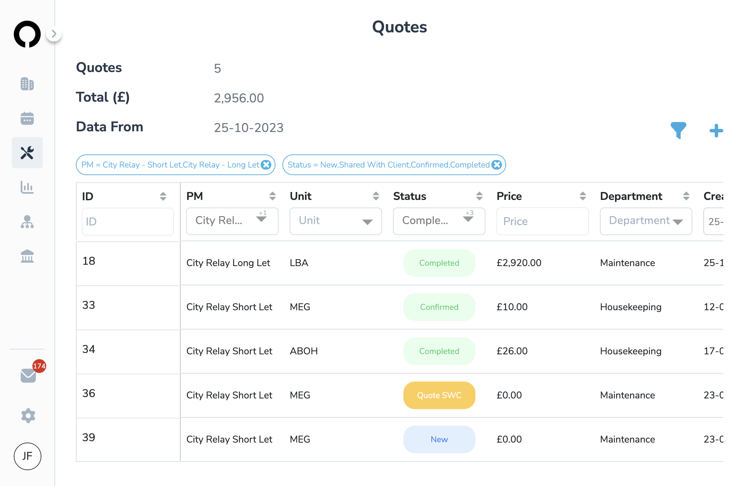Click the blue filter funnel icon
Screen dimensions: 744x486
click(x=678, y=130)
